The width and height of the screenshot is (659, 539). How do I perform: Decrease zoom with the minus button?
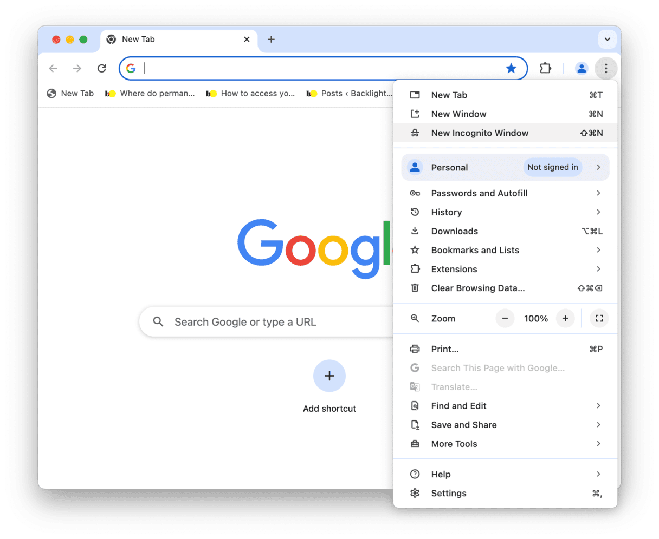click(x=505, y=318)
